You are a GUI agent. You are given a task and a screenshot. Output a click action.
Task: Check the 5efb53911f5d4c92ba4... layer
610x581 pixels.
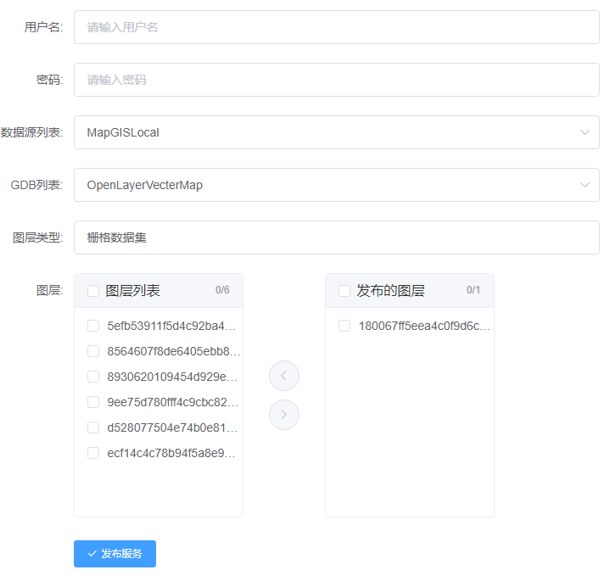point(93,326)
